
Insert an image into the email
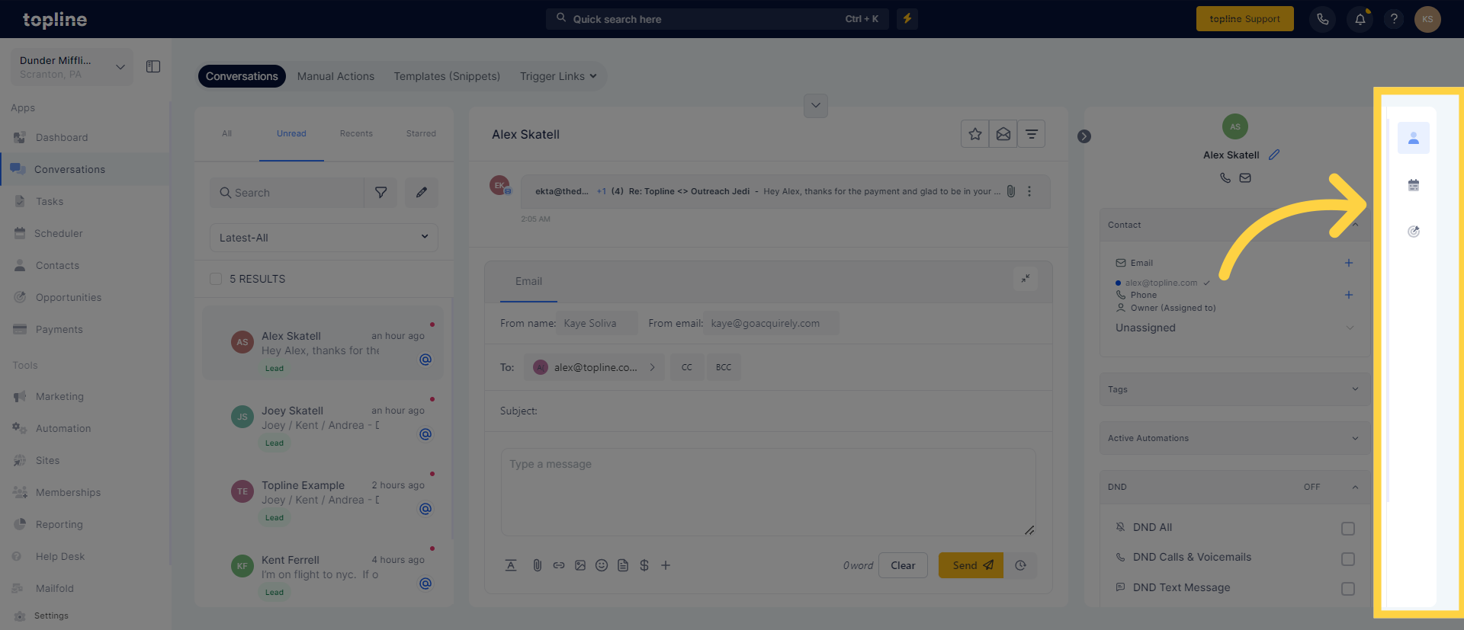pyautogui.click(x=580, y=565)
